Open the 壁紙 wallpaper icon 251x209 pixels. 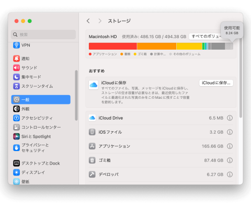tap(16, 181)
